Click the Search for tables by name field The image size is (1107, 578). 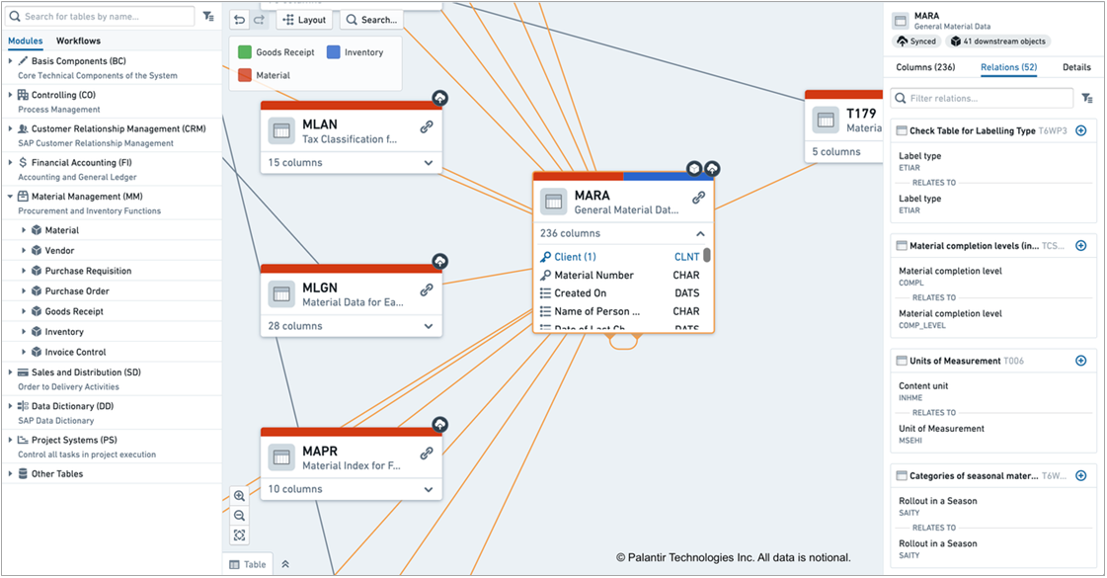pos(101,16)
